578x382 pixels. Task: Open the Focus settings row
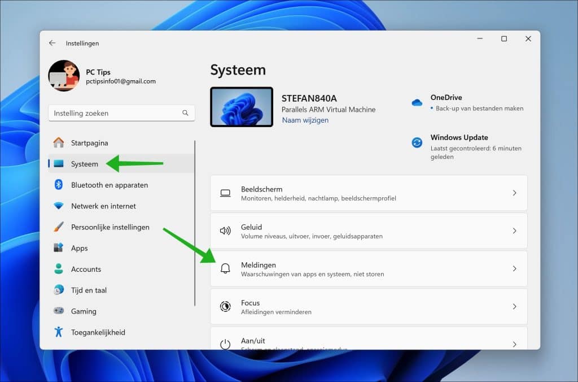tap(369, 307)
